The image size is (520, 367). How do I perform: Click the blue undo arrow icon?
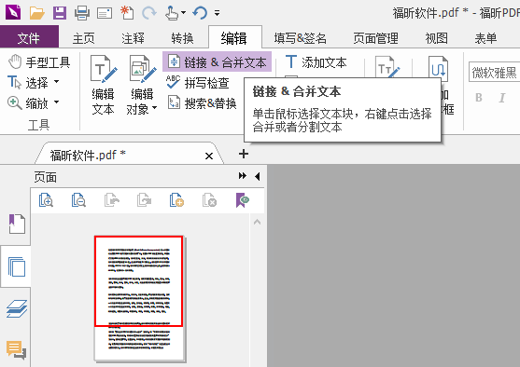click(200, 13)
